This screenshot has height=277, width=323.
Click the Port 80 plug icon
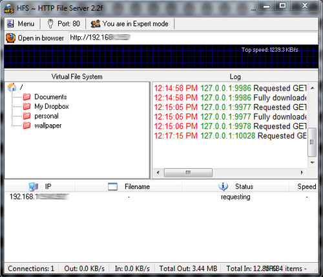(x=50, y=24)
